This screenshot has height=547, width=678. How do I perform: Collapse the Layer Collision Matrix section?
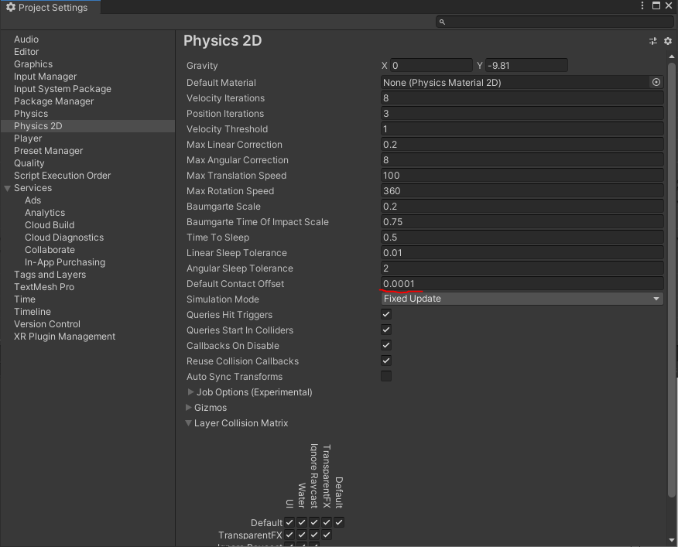click(189, 423)
